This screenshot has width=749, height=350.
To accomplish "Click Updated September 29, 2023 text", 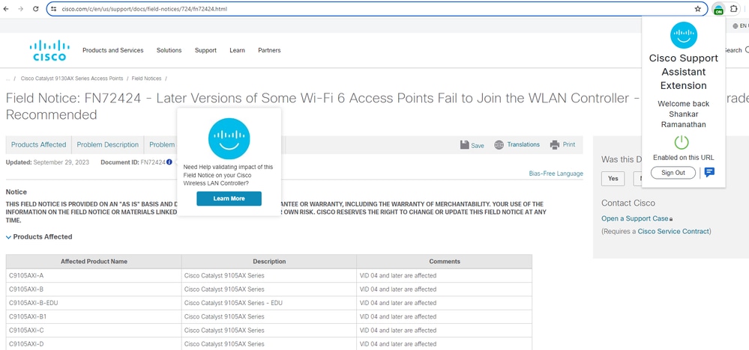I will [47, 162].
